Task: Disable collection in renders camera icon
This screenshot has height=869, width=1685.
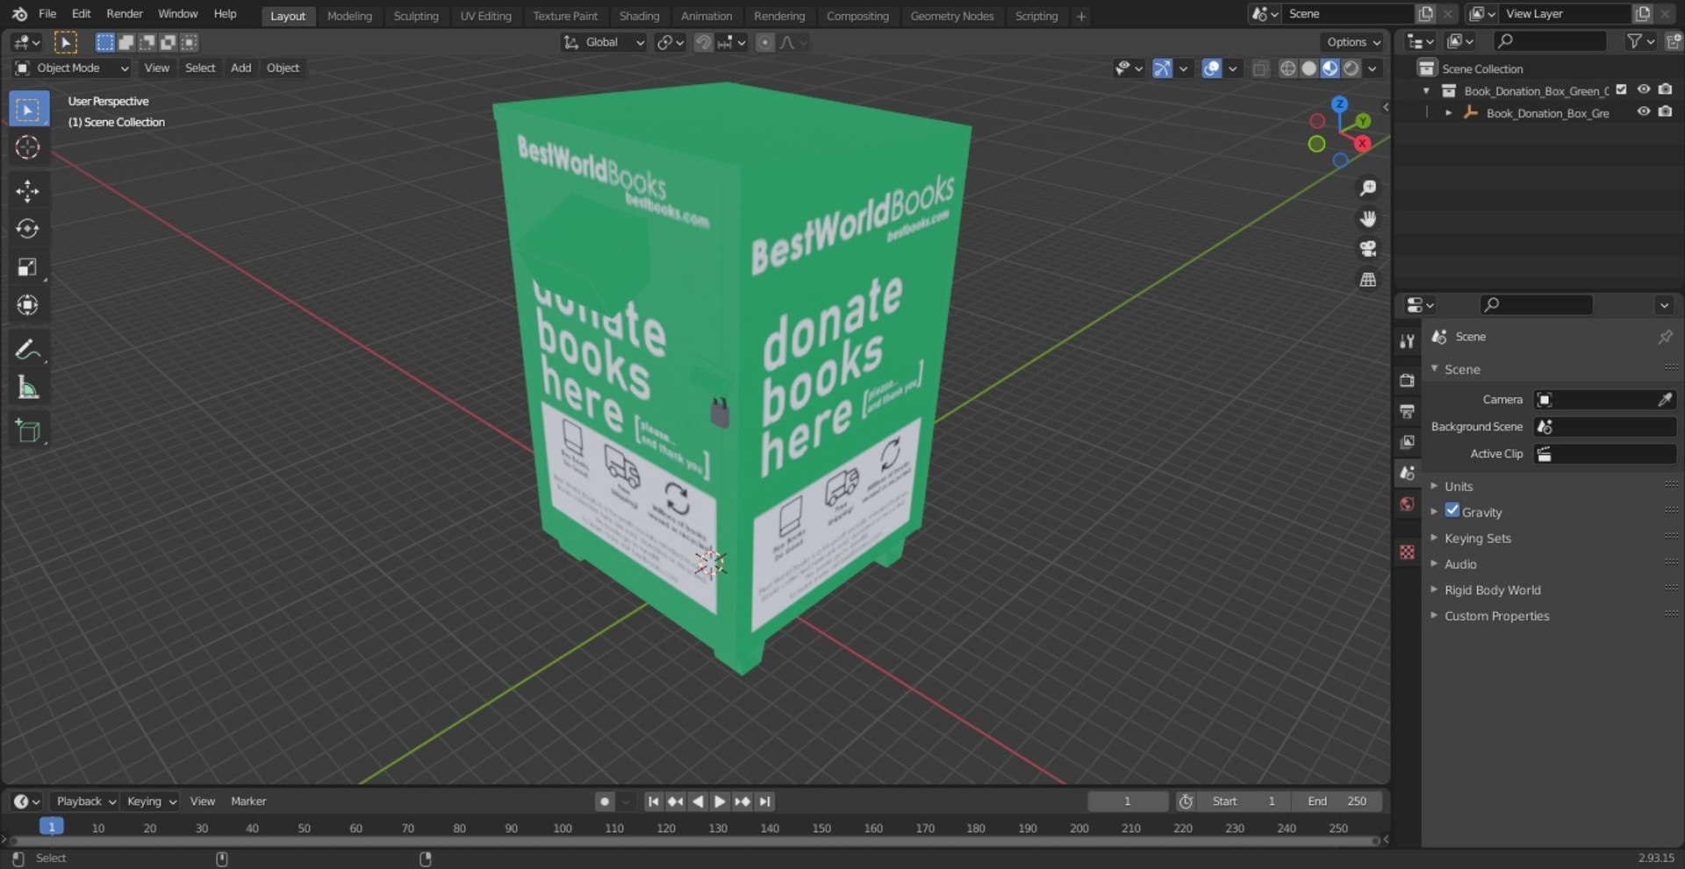Action: [x=1665, y=89]
